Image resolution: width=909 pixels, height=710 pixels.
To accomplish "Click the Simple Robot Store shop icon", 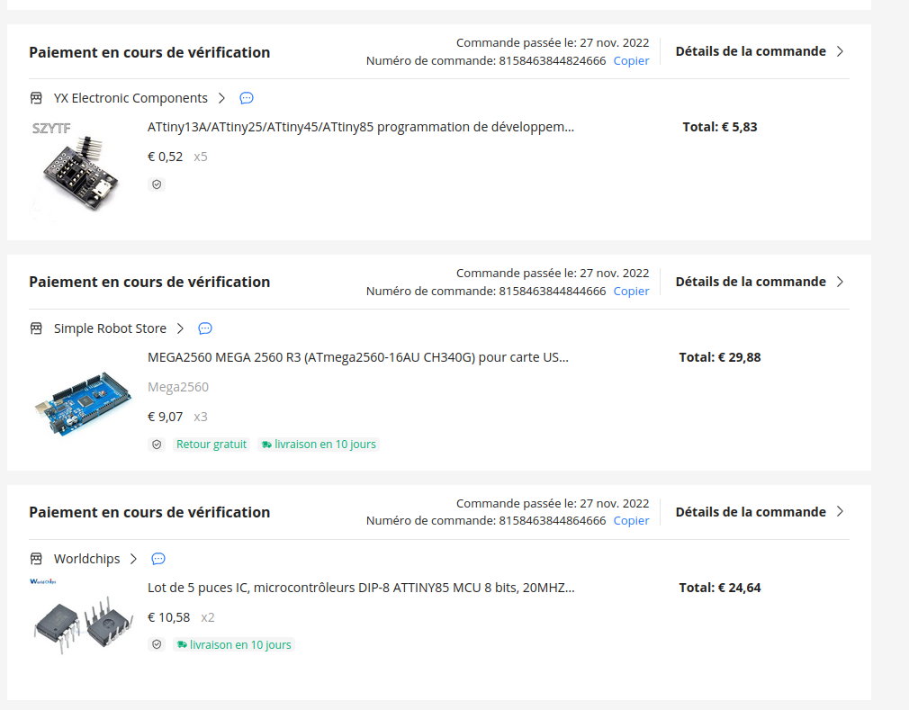I will coord(36,328).
